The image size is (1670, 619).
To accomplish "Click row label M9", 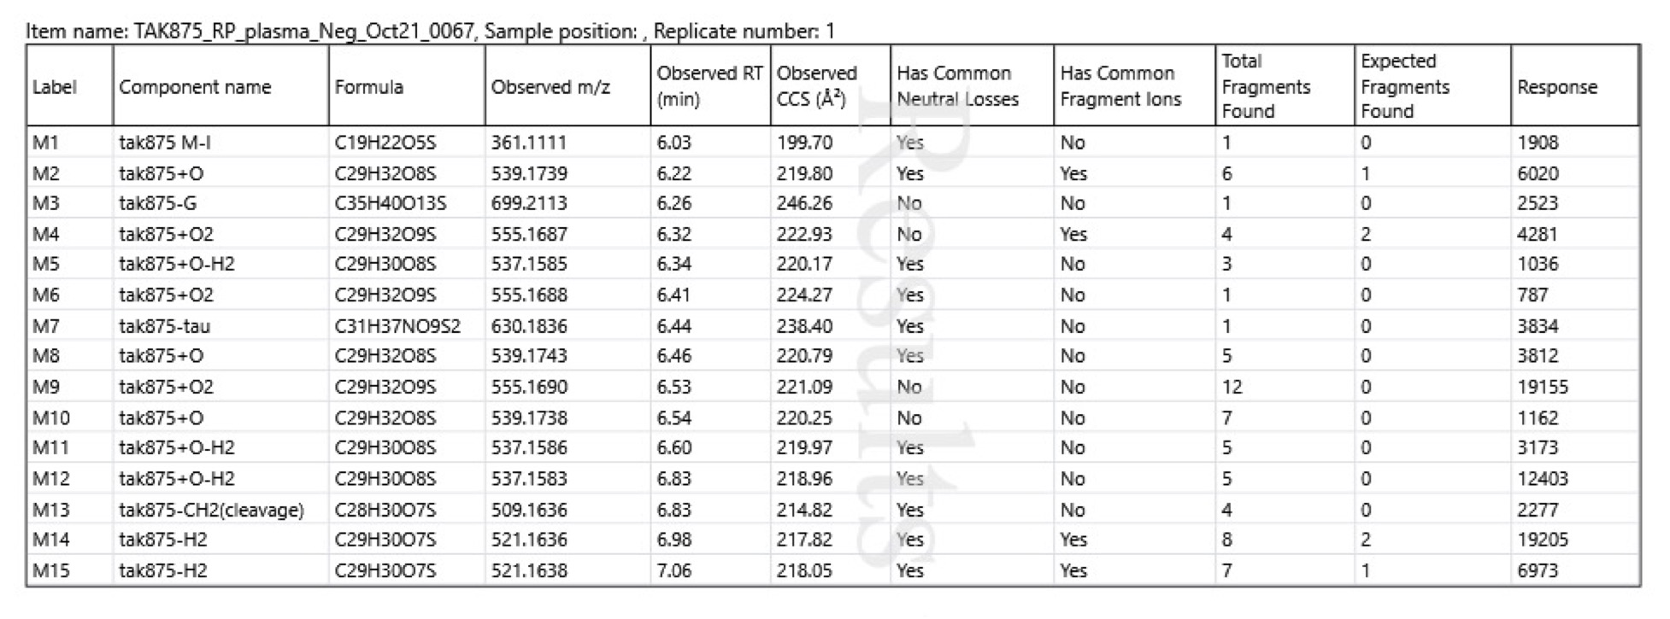I will [46, 387].
